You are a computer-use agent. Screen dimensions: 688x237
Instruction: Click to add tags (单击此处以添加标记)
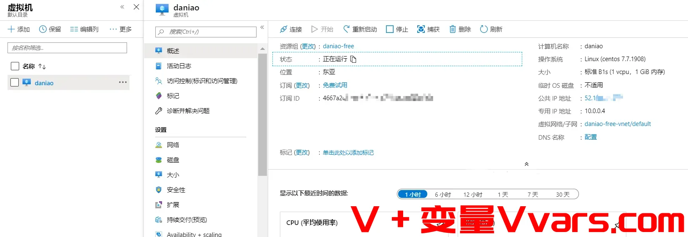(x=348, y=153)
